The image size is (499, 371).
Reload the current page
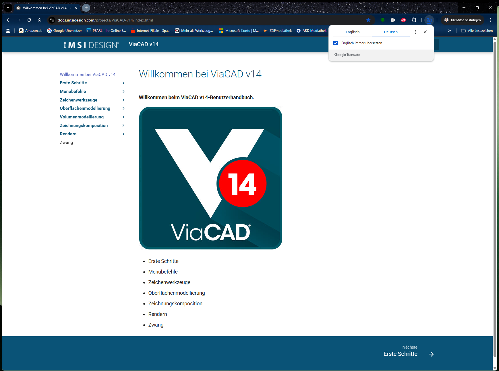(29, 20)
